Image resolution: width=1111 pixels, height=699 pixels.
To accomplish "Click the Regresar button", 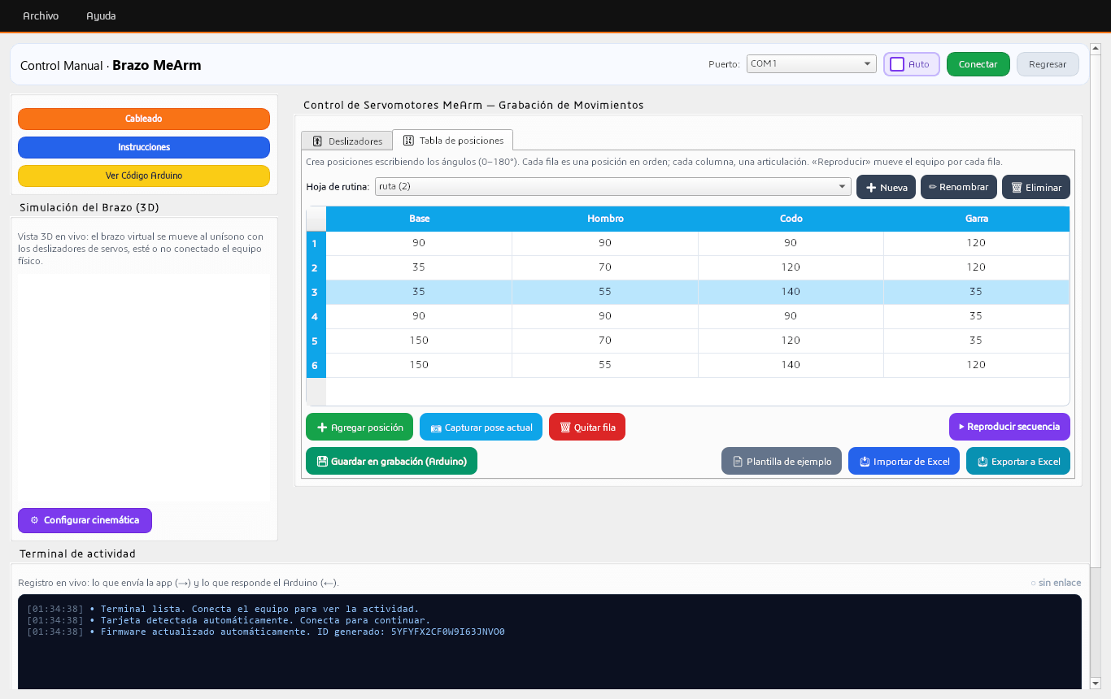I will pos(1048,64).
